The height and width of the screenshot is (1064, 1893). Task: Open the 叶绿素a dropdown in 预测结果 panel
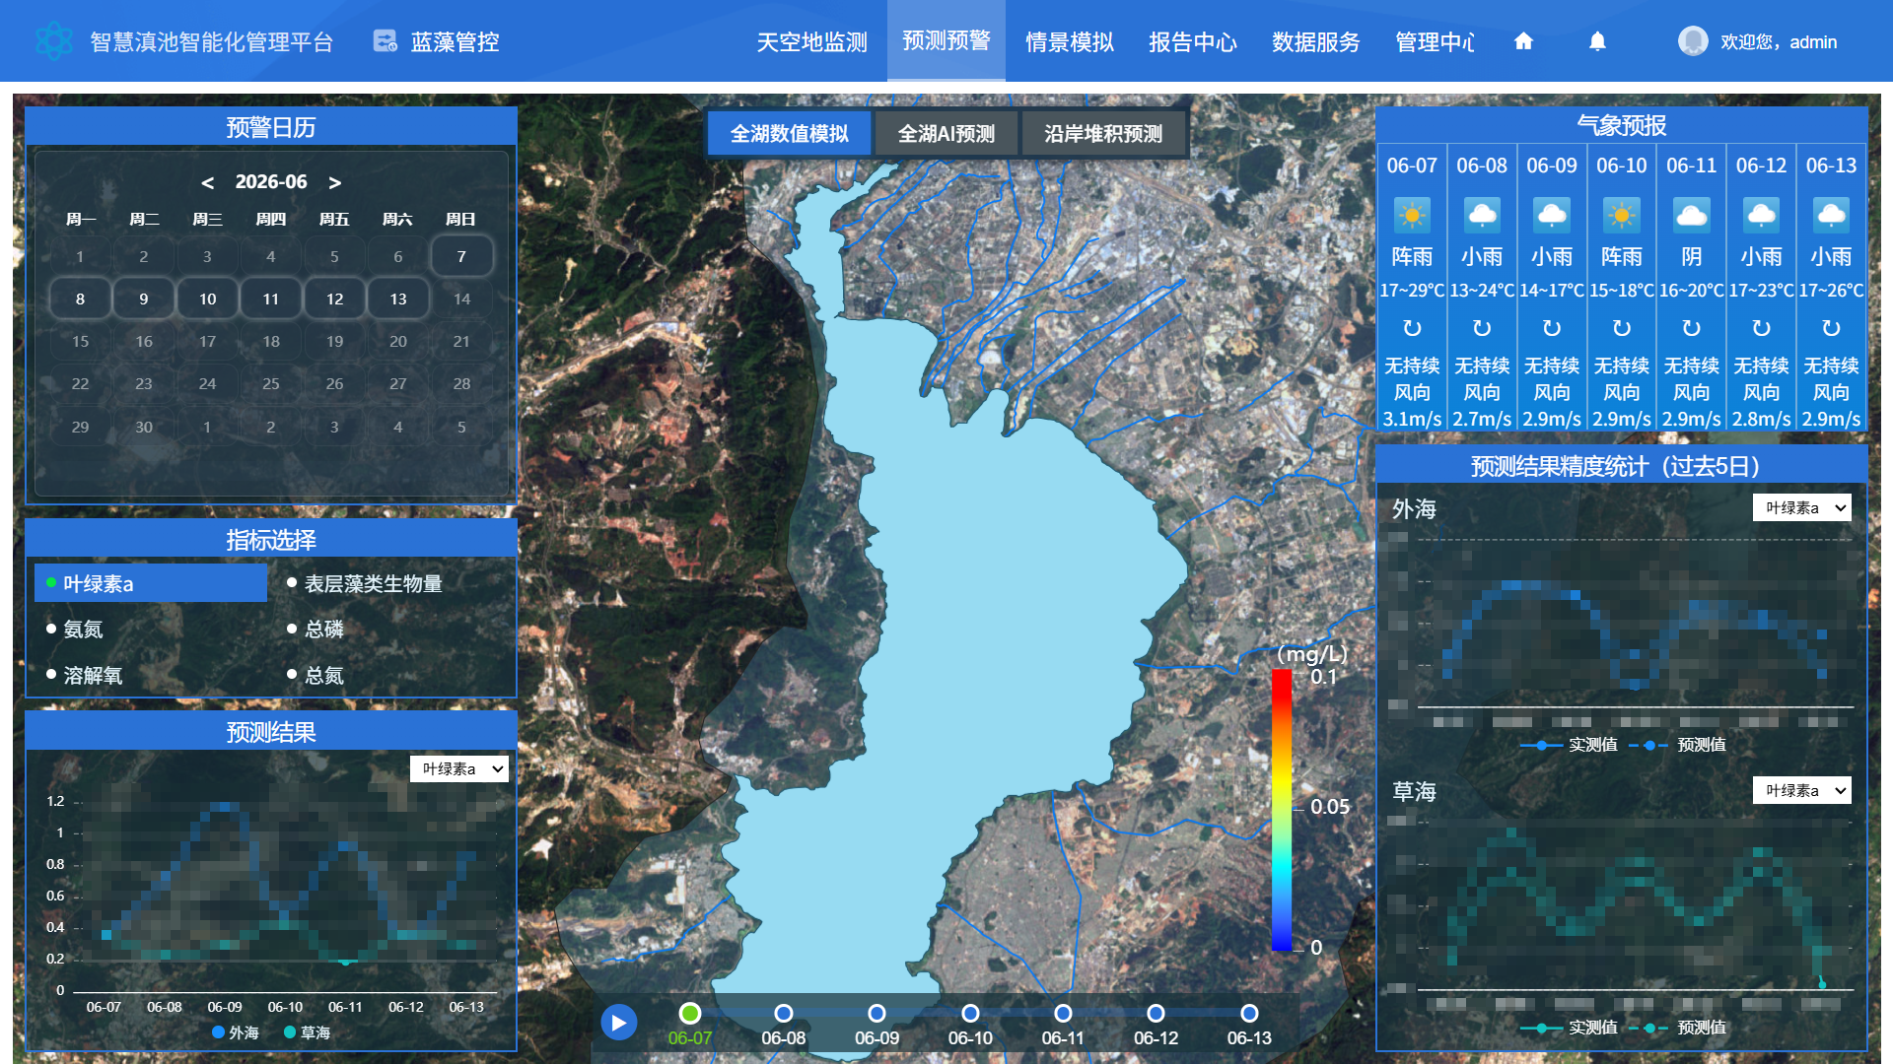[x=459, y=768]
